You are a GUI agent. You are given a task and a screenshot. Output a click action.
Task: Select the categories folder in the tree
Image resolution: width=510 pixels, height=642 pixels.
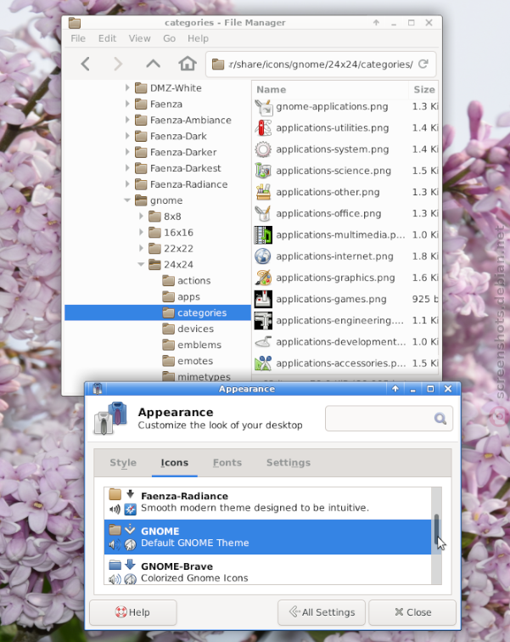tap(158, 313)
